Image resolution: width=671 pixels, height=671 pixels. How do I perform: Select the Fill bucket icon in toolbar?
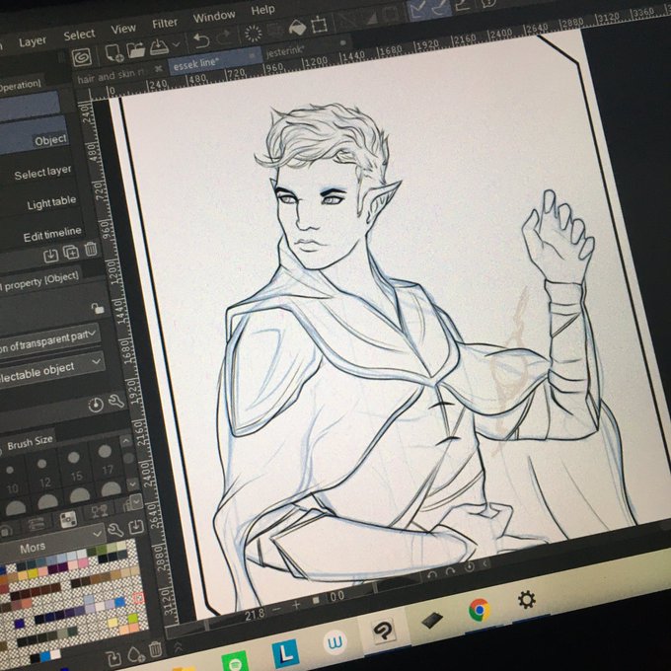click(297, 28)
